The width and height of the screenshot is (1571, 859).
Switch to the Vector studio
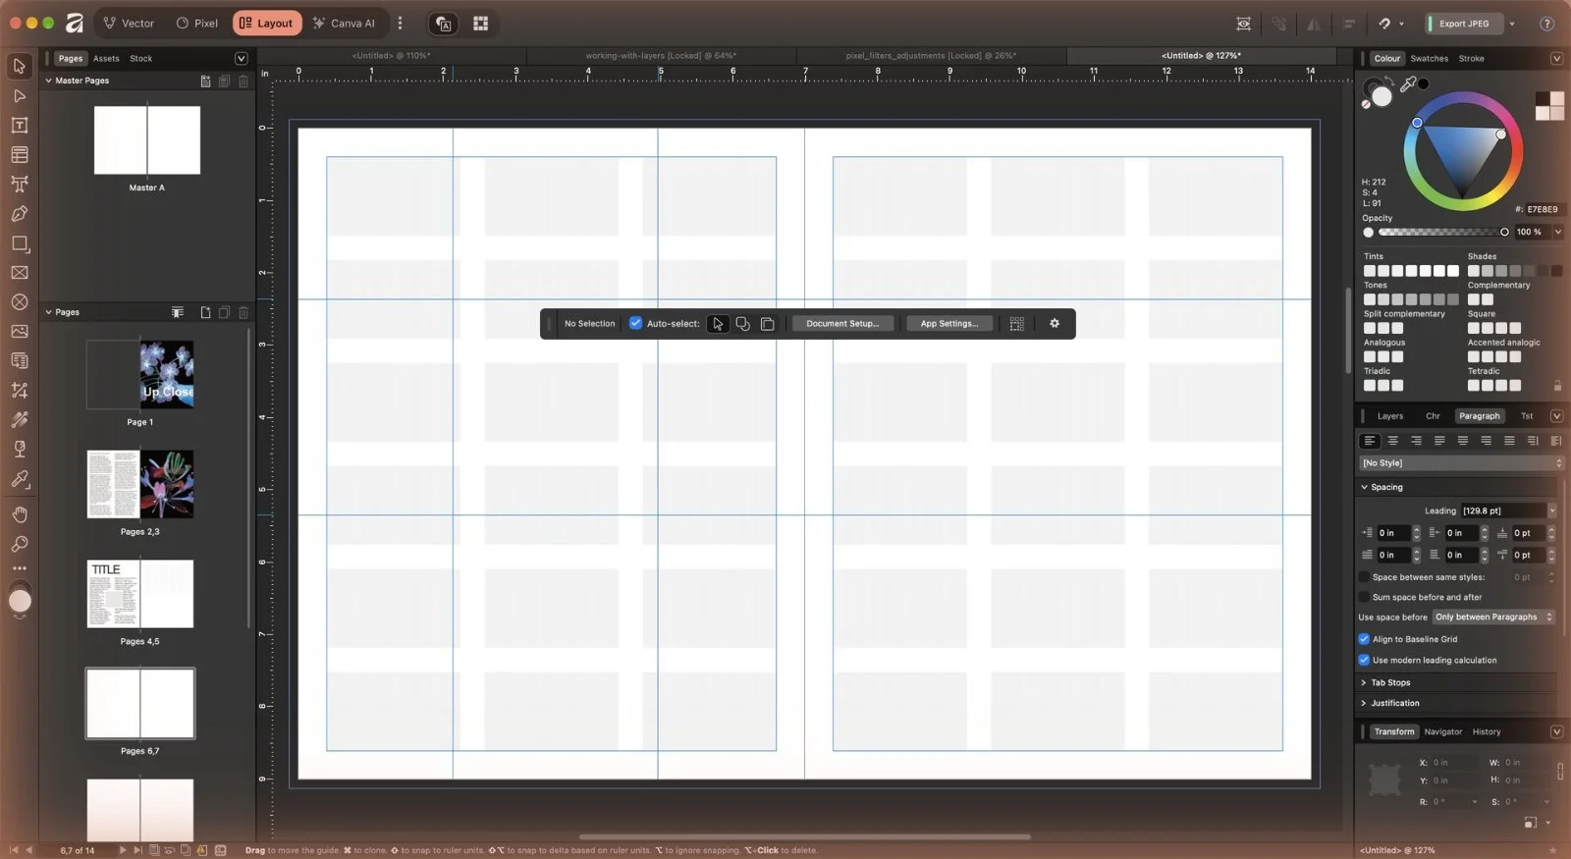point(129,23)
